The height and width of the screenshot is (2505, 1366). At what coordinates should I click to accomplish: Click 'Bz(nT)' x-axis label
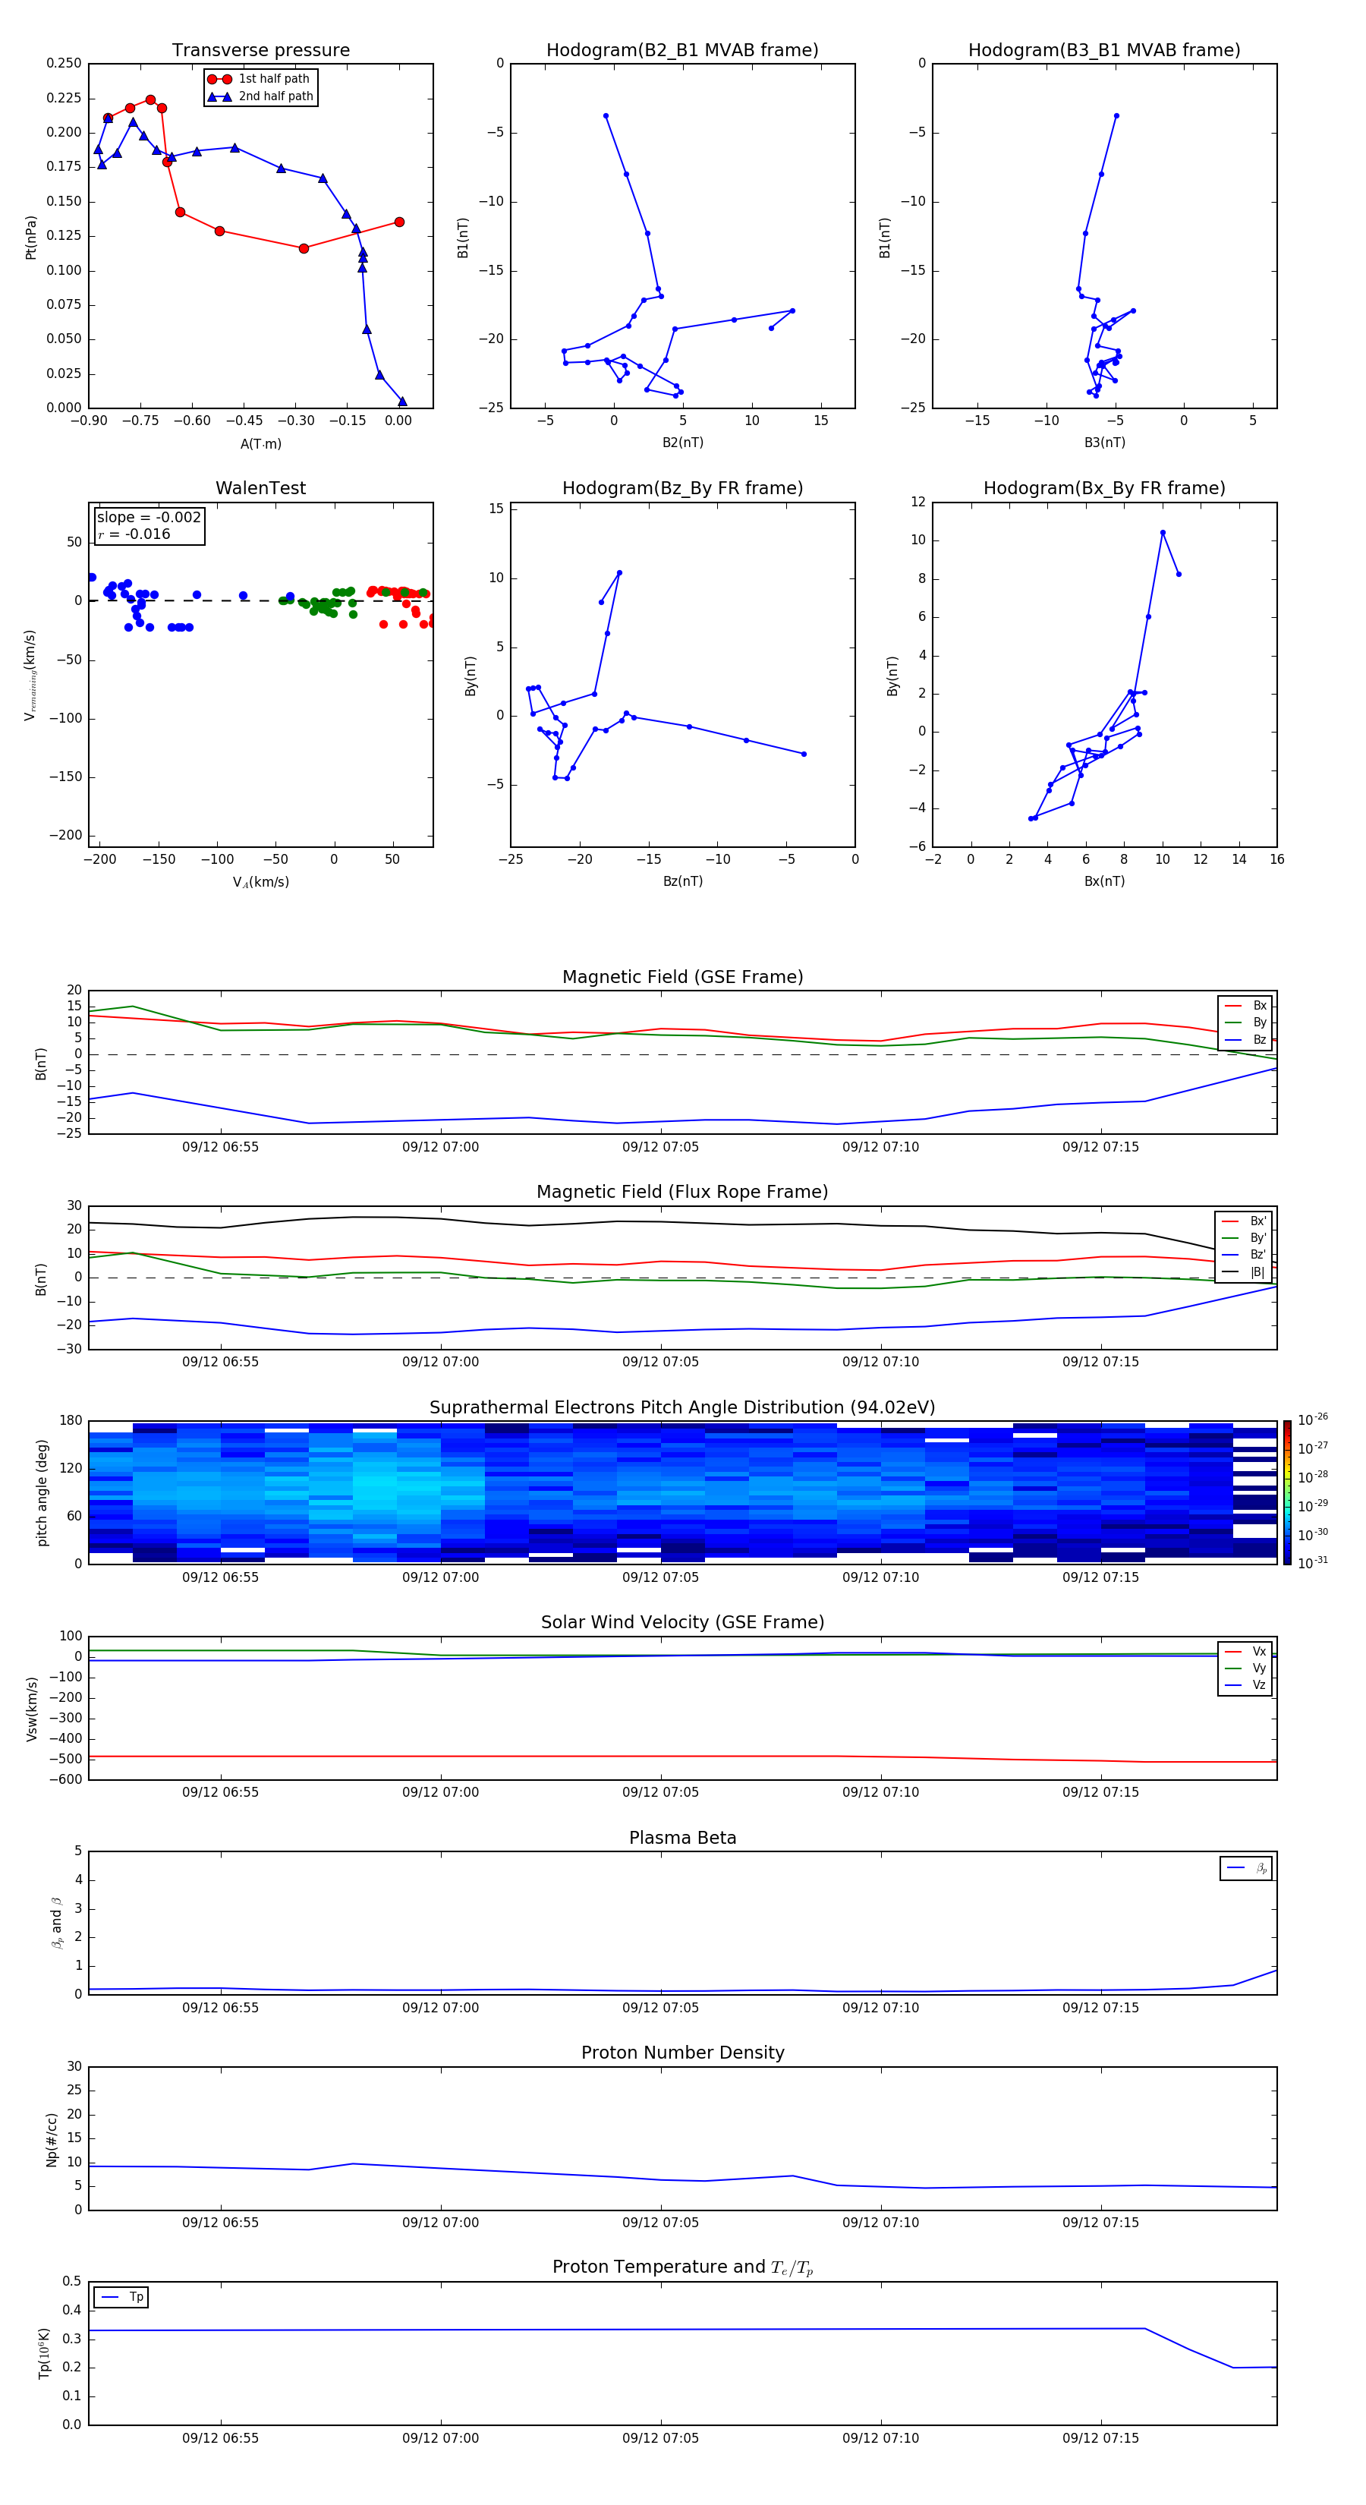click(682, 881)
